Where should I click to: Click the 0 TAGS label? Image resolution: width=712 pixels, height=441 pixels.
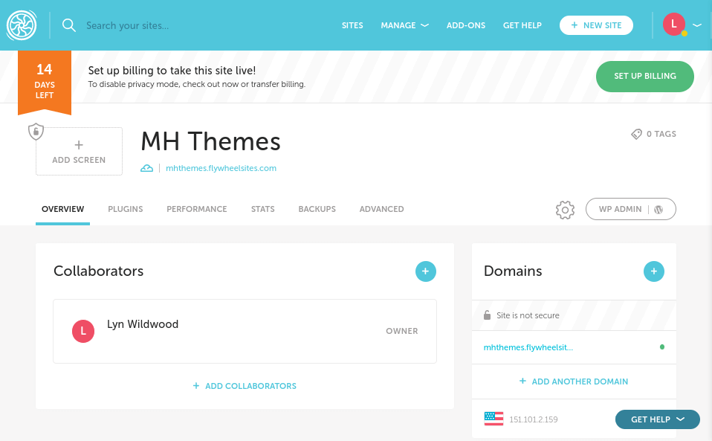coord(661,134)
